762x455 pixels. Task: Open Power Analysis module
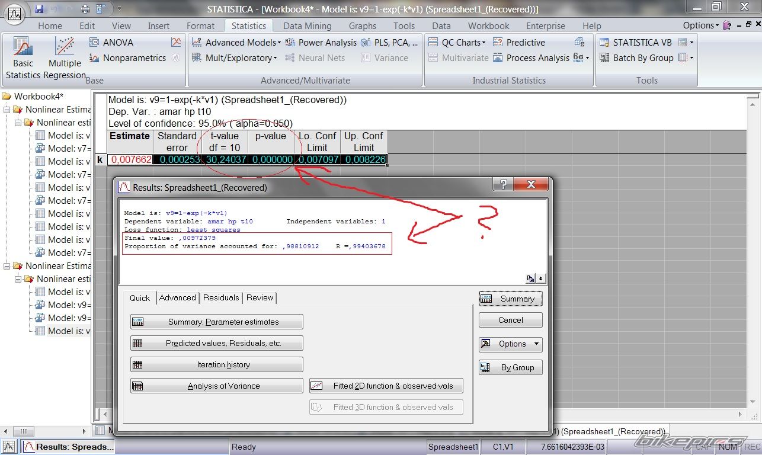(321, 43)
